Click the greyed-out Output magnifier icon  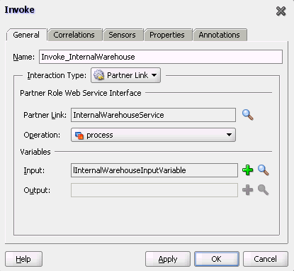[263, 190]
